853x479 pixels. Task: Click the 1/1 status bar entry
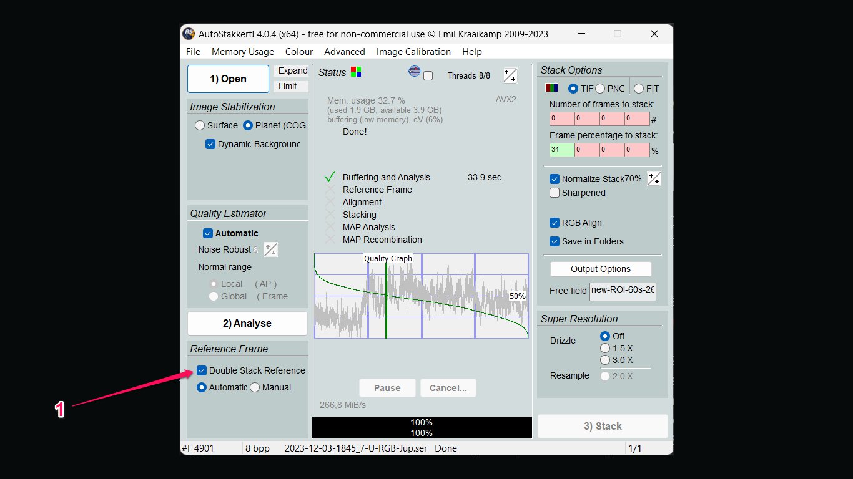[635, 448]
